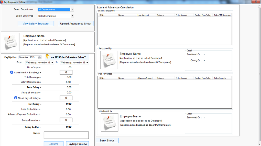
Task: Close the Pay Employee Salary window
Action: point(256,2)
